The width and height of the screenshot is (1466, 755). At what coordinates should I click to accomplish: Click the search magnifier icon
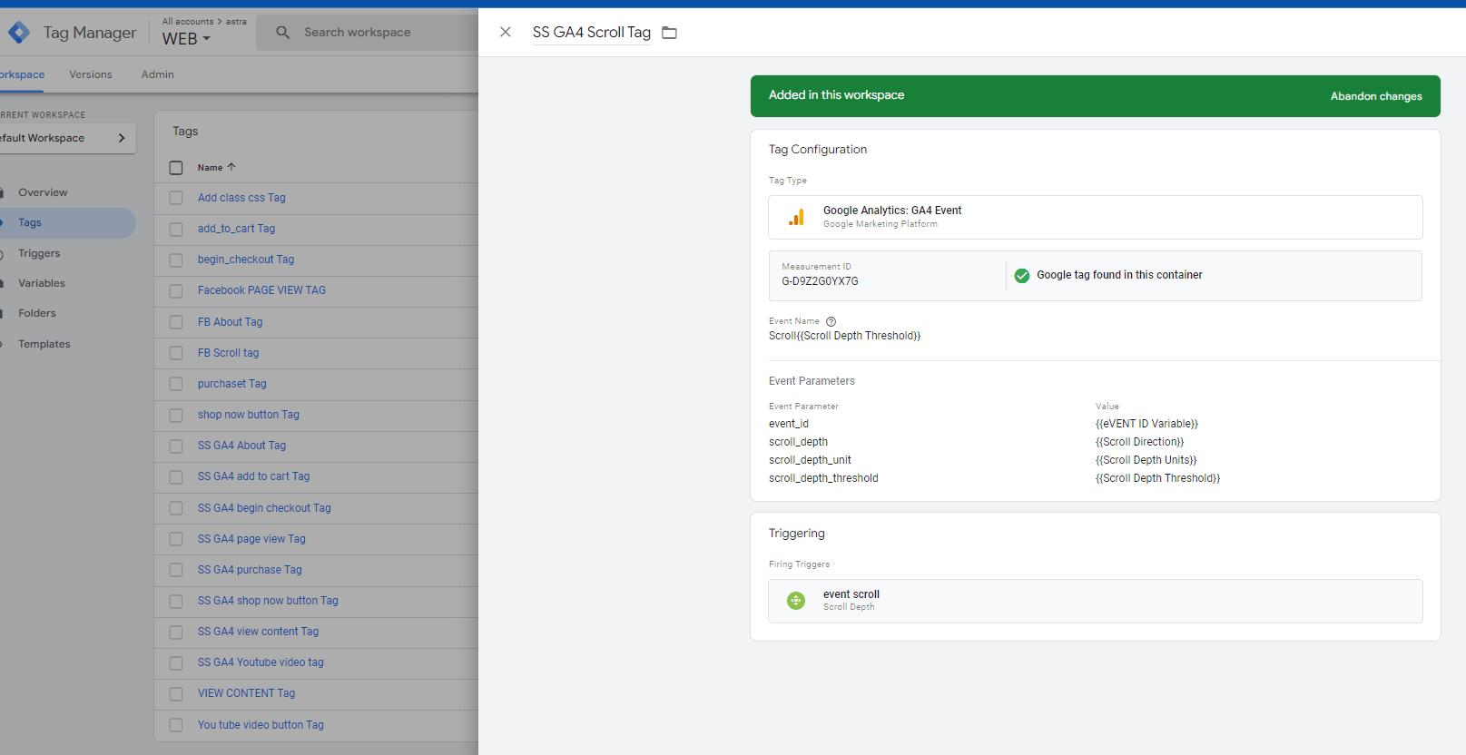(x=283, y=33)
